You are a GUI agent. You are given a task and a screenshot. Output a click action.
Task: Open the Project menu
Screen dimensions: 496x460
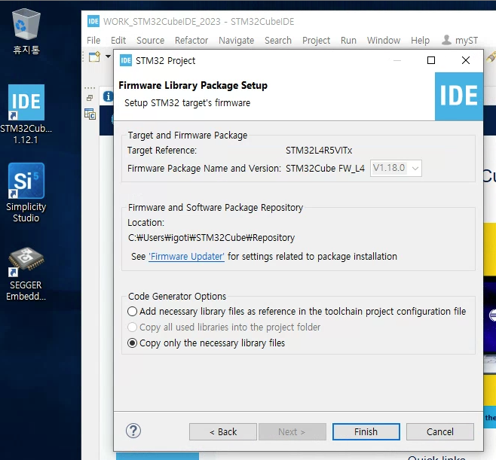click(316, 41)
